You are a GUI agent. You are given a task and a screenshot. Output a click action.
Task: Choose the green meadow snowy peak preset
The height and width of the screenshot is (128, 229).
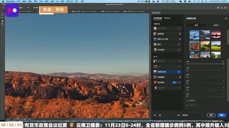[x=216, y=46]
